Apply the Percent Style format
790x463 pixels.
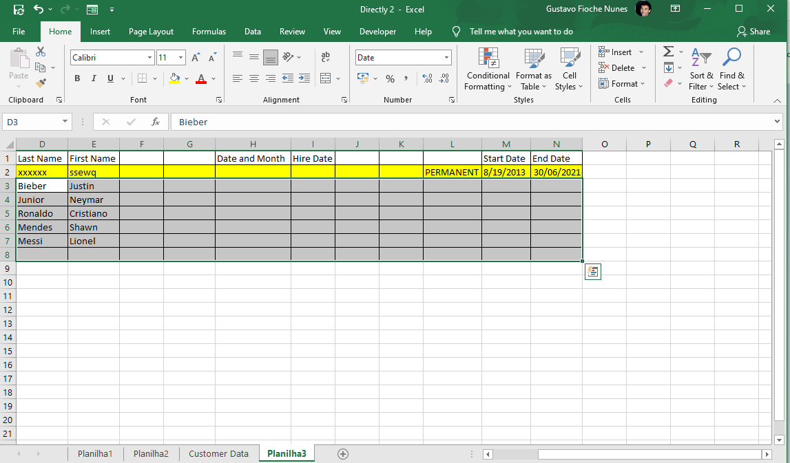tap(390, 78)
